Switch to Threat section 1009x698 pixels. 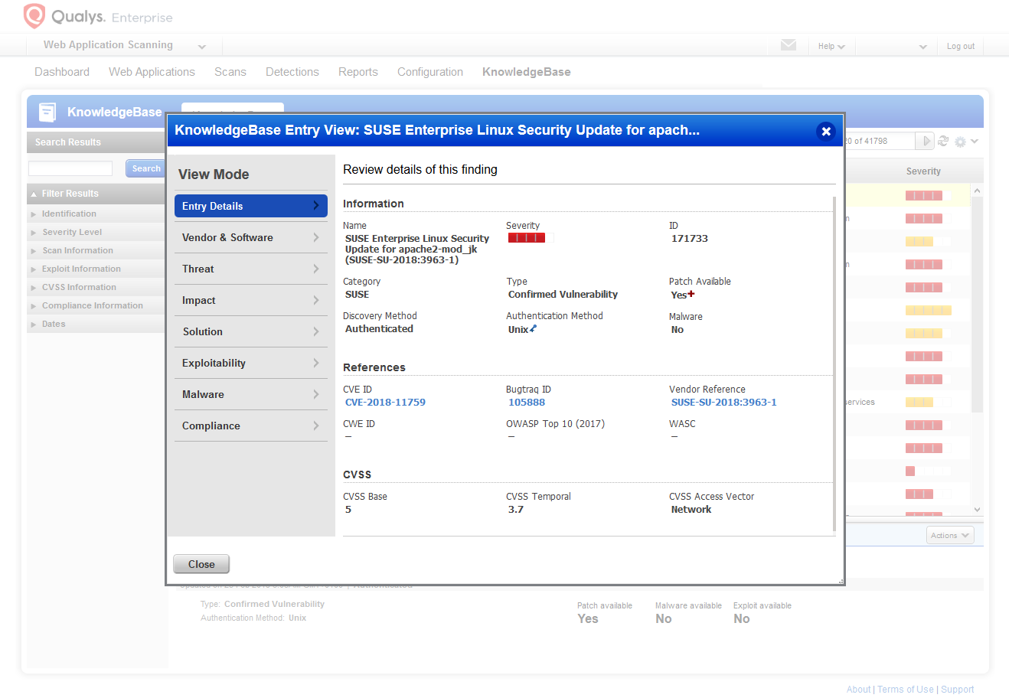coord(251,269)
